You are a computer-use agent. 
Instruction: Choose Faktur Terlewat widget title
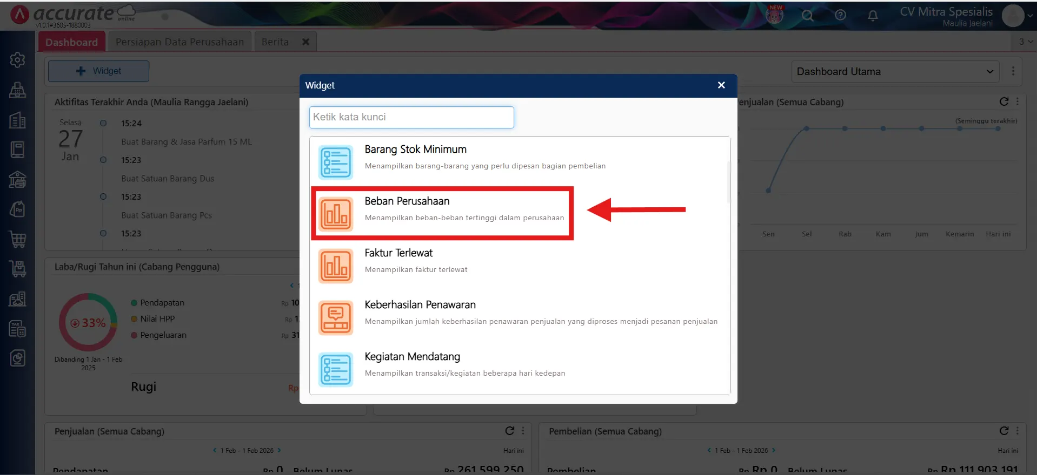(398, 253)
